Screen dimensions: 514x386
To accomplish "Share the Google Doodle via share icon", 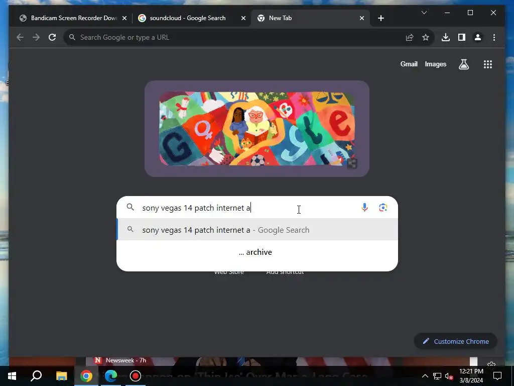I will tap(352, 163).
